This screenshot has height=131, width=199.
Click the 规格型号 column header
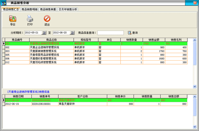(x=86, y=40)
